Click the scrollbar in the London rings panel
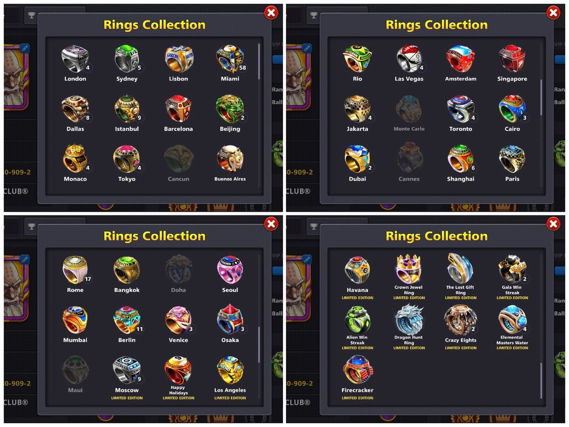Viewport: 569px width, 427px height. pyautogui.click(x=259, y=61)
